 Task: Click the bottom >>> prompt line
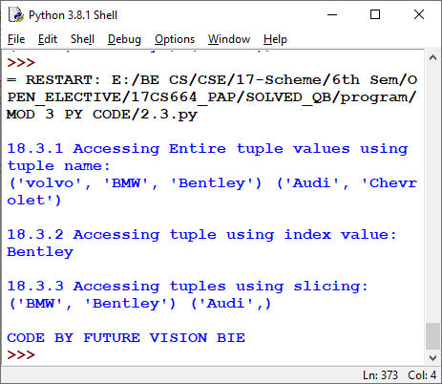(21, 354)
